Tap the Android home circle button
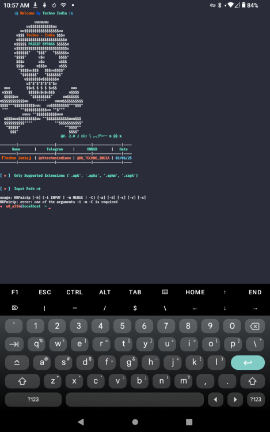The height and width of the screenshot is (432, 270). click(135, 422)
